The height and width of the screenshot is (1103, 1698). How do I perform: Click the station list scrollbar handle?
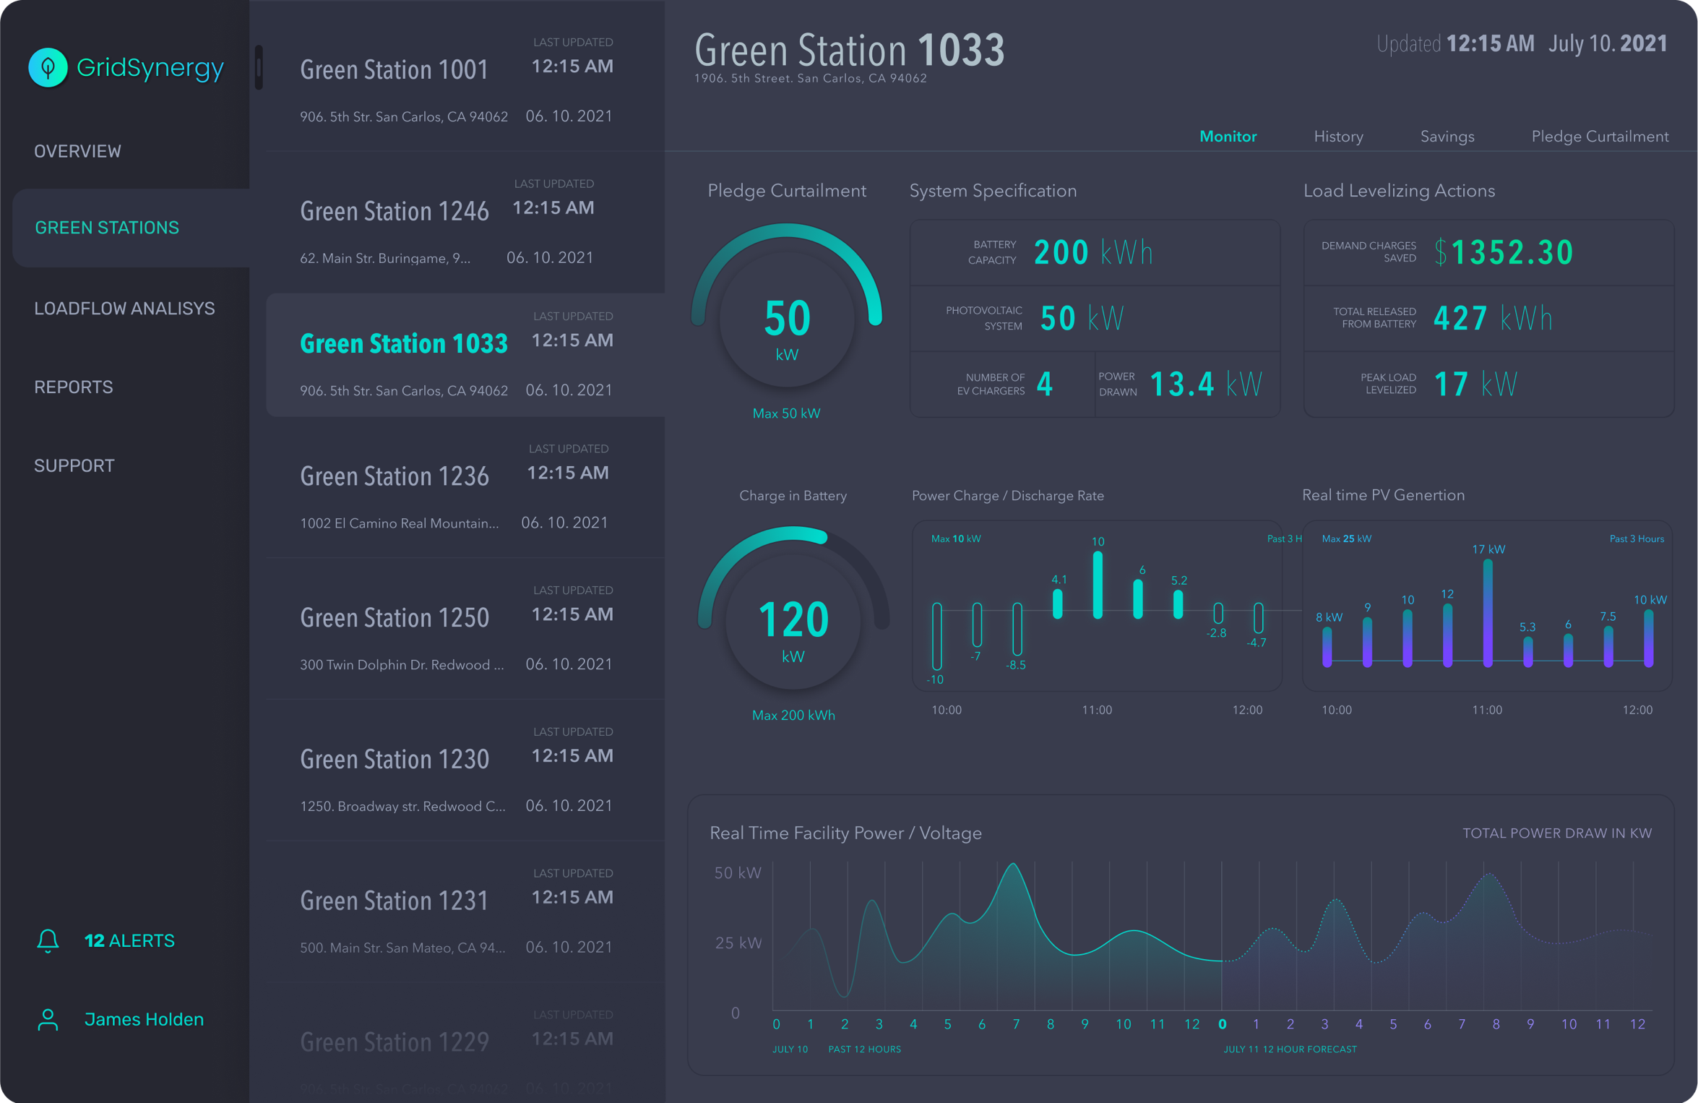click(x=259, y=68)
